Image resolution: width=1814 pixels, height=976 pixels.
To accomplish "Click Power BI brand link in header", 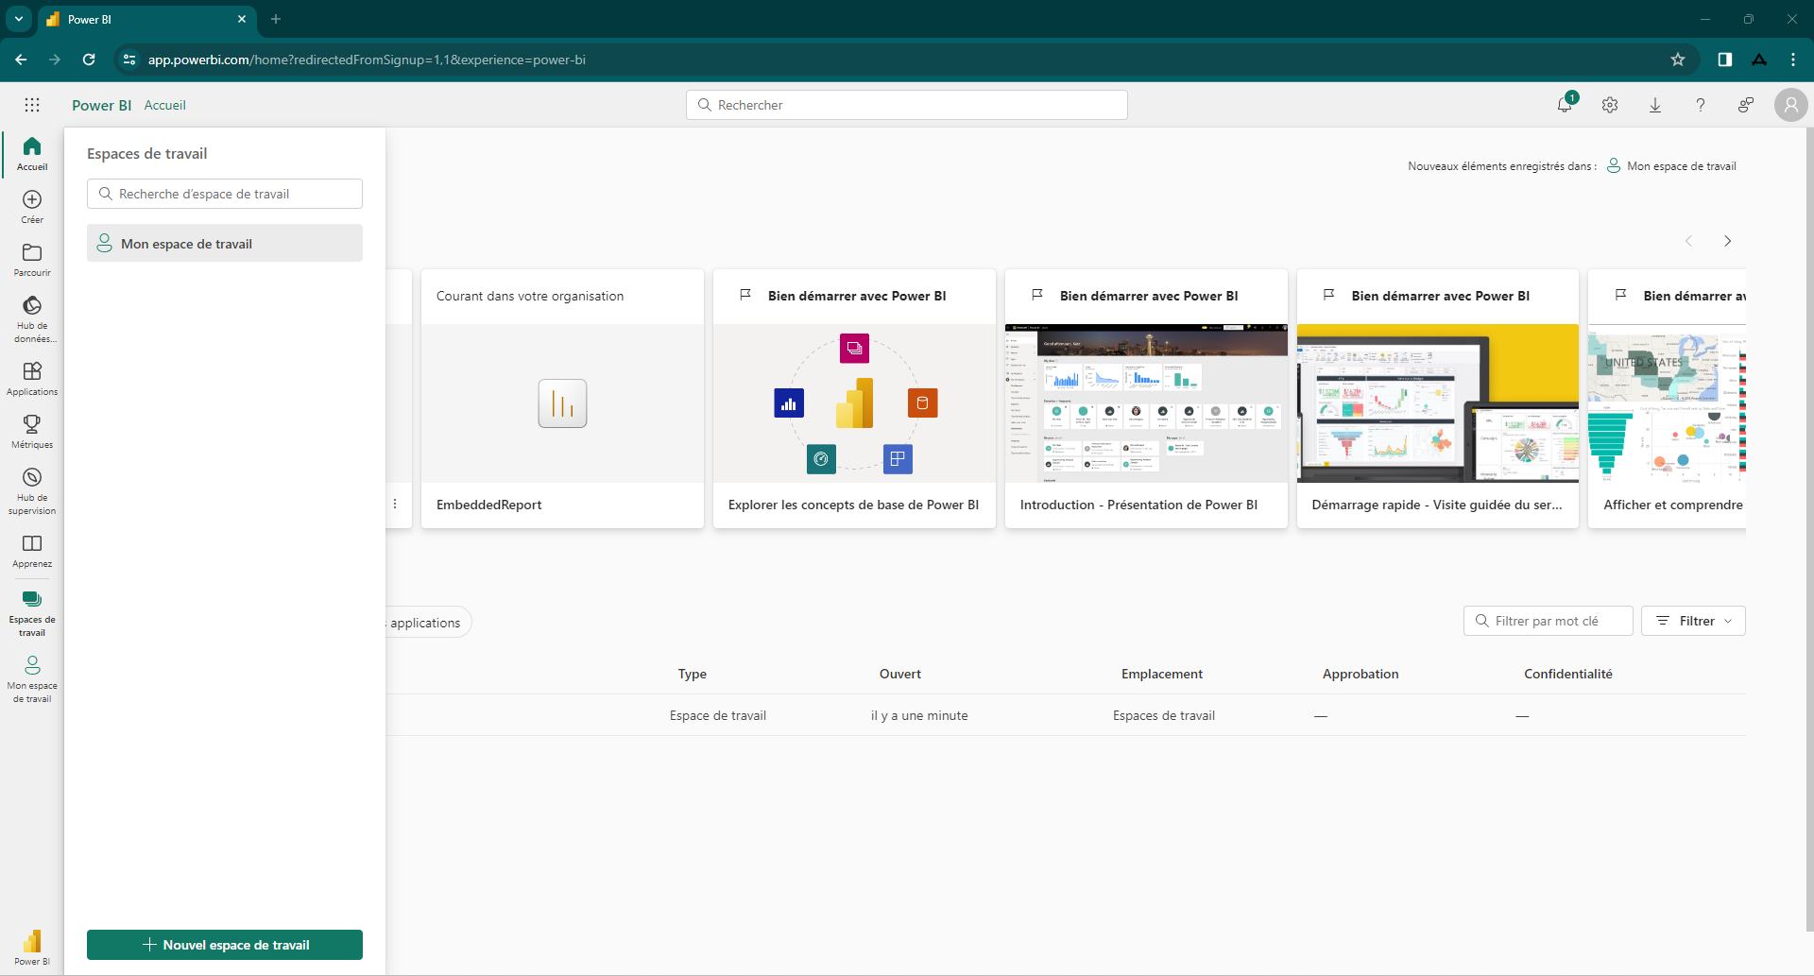I will pos(101,105).
